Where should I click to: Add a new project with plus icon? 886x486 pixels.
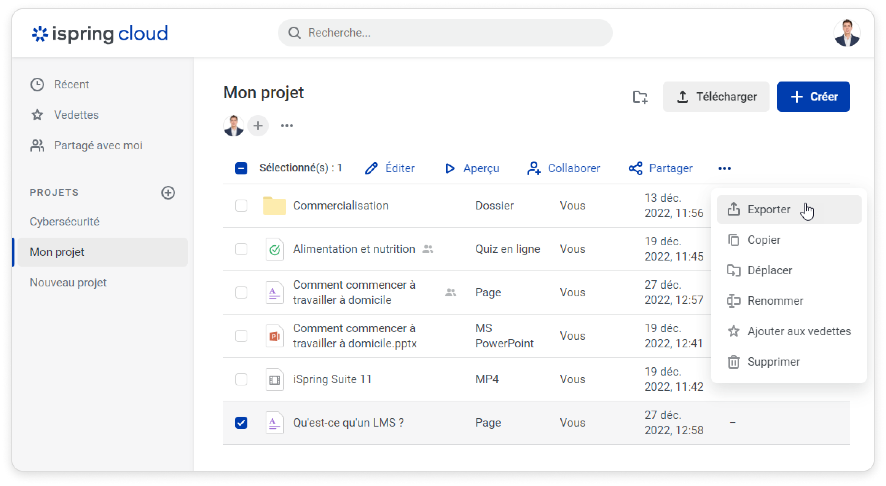pos(168,193)
